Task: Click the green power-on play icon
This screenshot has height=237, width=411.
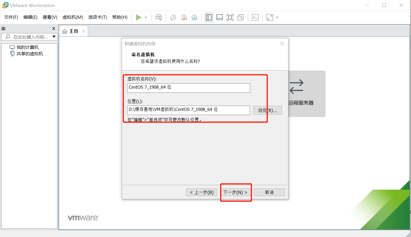Action: click(139, 18)
